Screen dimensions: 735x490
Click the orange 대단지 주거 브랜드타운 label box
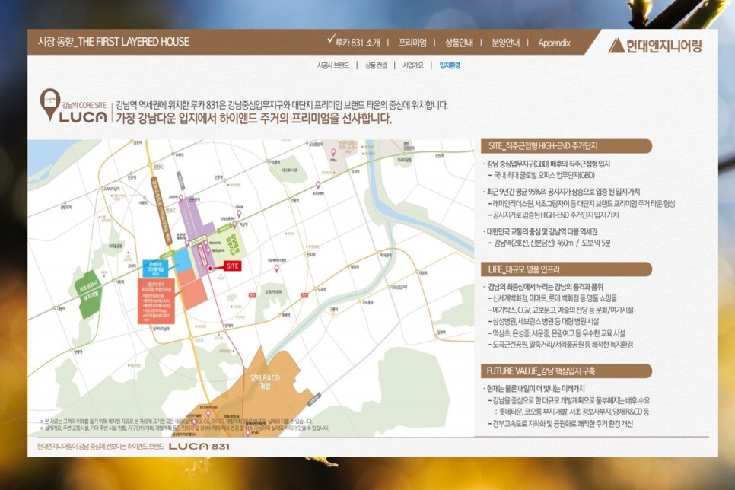[x=156, y=301]
